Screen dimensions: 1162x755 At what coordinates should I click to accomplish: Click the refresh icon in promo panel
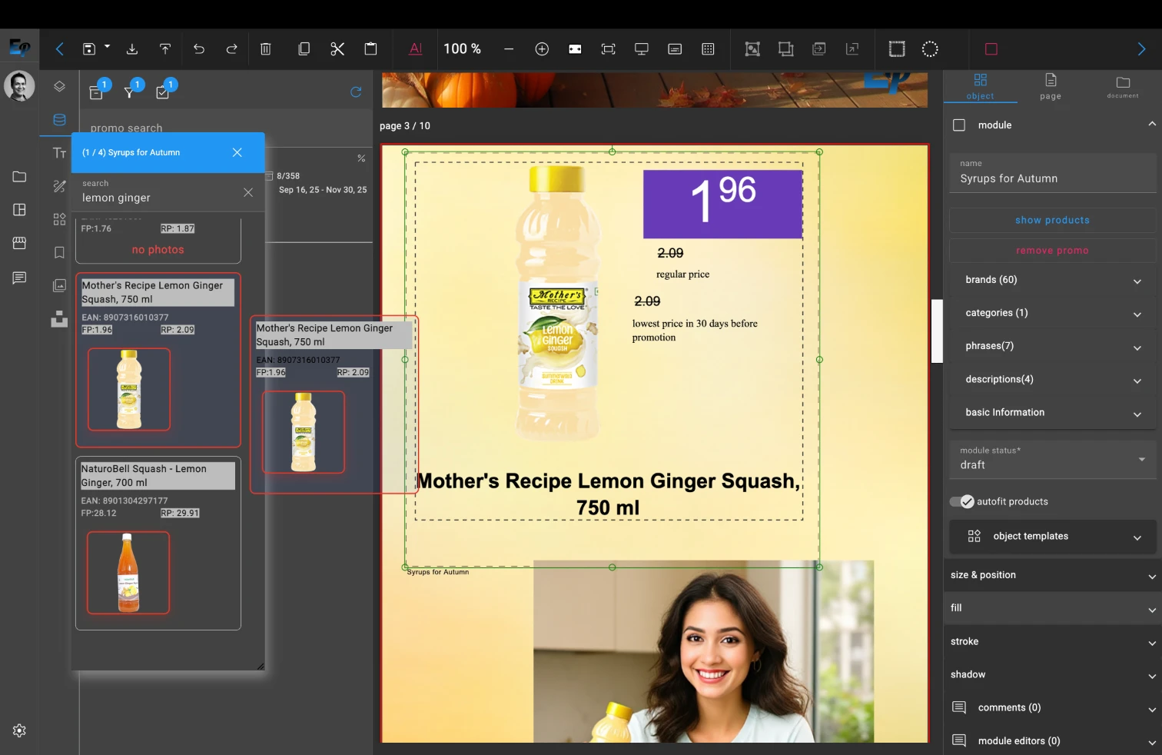pos(356,92)
